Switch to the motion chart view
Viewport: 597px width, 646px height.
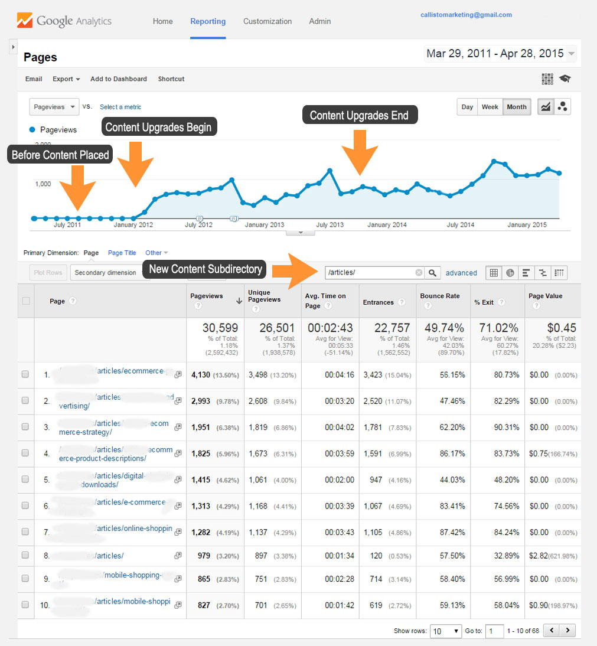[562, 107]
